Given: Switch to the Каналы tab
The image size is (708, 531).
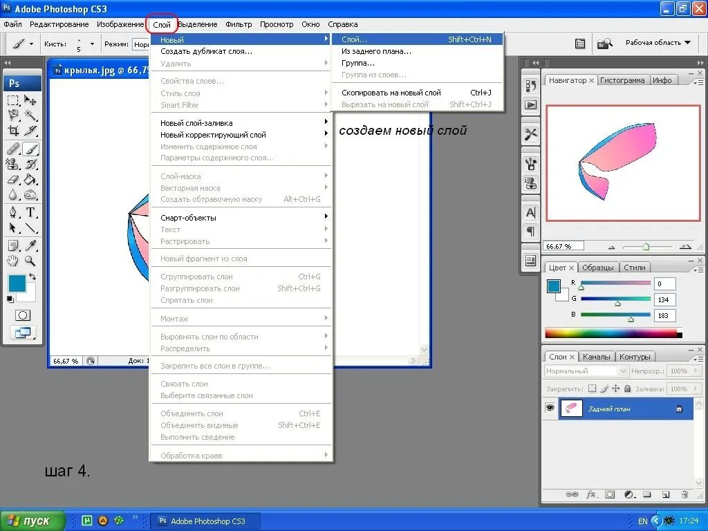Looking at the screenshot, I should pyautogui.click(x=596, y=357).
